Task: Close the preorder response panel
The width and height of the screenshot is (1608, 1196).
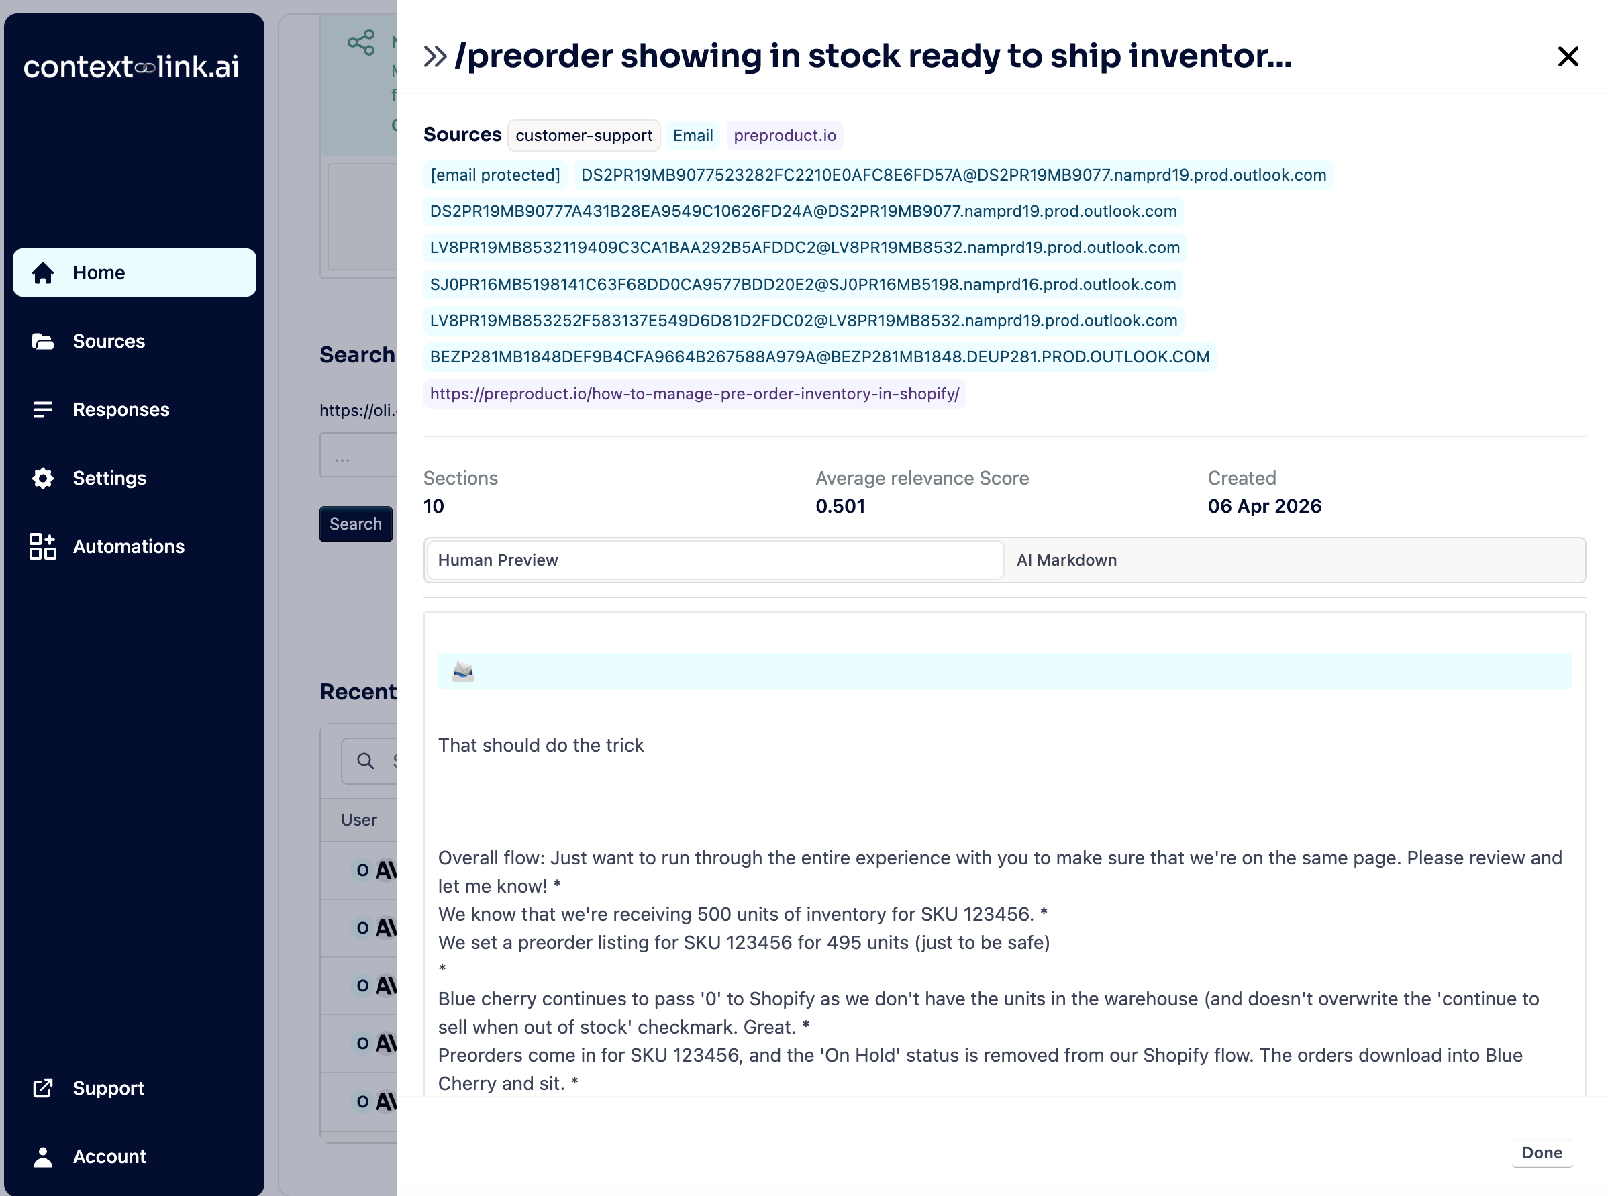Action: tap(1568, 56)
